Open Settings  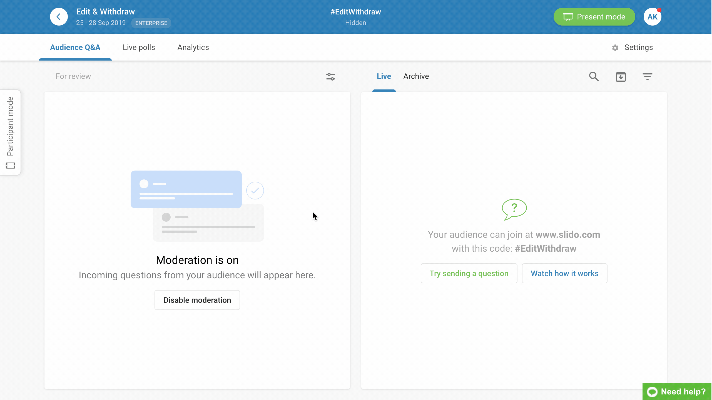coord(632,47)
